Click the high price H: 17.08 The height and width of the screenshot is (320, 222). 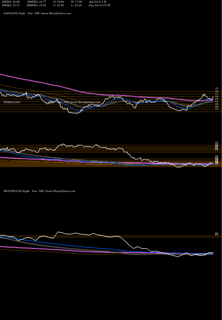[x=76, y=2]
